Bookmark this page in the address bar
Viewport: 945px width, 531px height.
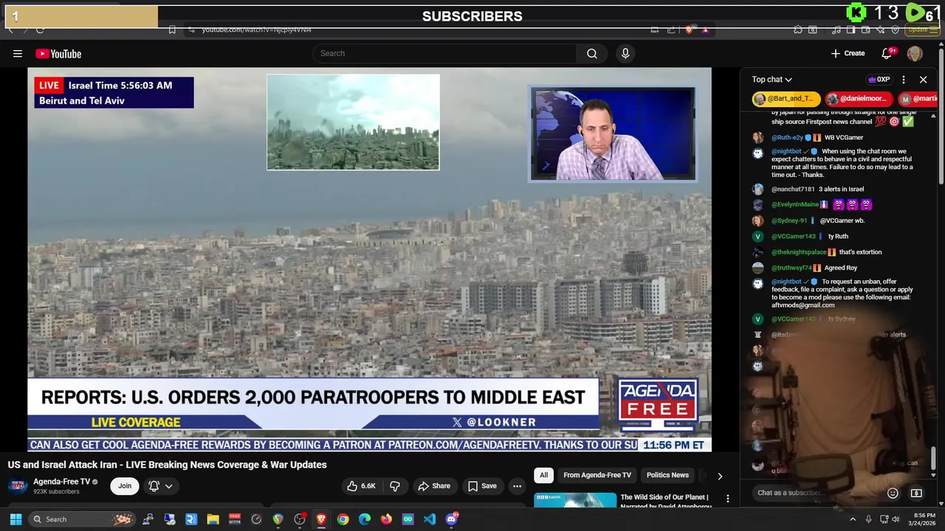(172, 29)
